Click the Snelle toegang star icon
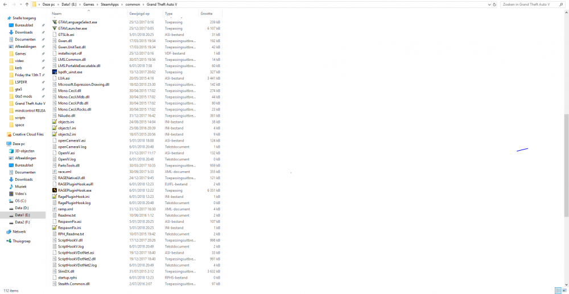Screen dimensions: 569x294 (x=9, y=18)
